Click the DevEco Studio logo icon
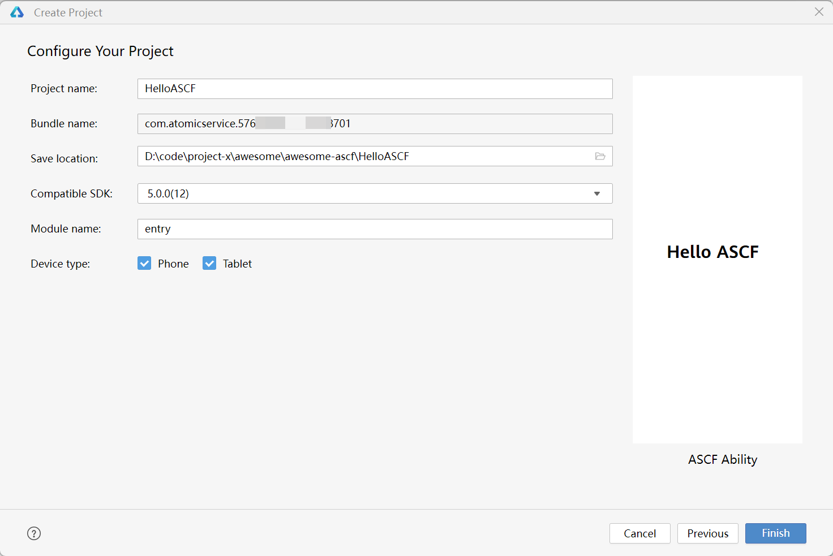Viewport: 833px width, 556px height. 17,12
